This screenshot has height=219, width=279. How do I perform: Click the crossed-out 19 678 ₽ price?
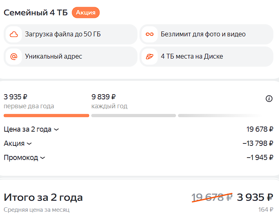212,197
